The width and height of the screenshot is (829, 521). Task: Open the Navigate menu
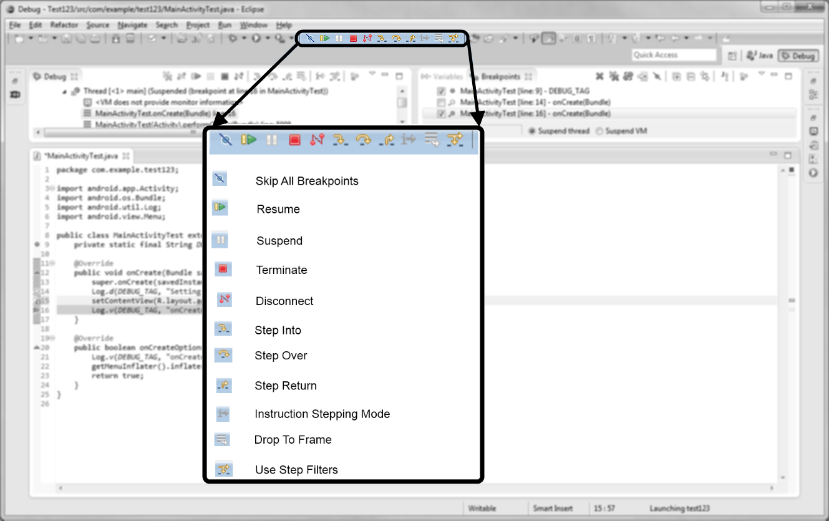[132, 25]
